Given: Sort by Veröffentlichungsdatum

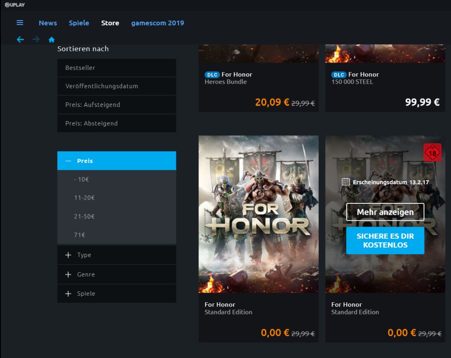Looking at the screenshot, I should click(117, 86).
